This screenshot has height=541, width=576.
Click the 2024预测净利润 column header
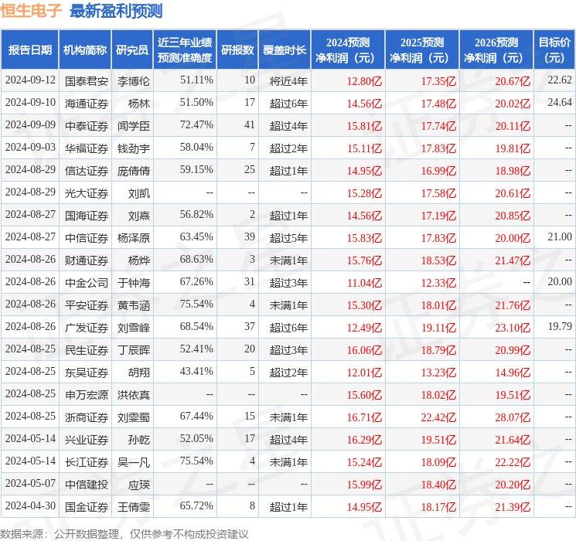[x=348, y=50]
